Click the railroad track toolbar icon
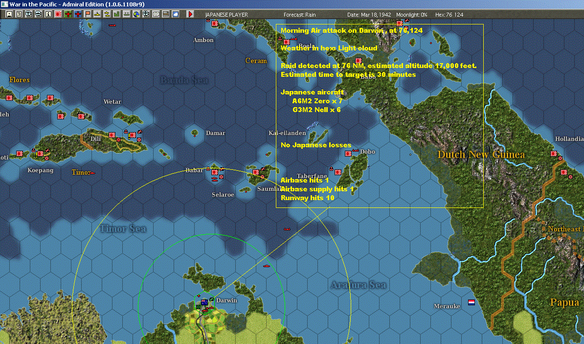The image size is (584, 344). pos(166,14)
